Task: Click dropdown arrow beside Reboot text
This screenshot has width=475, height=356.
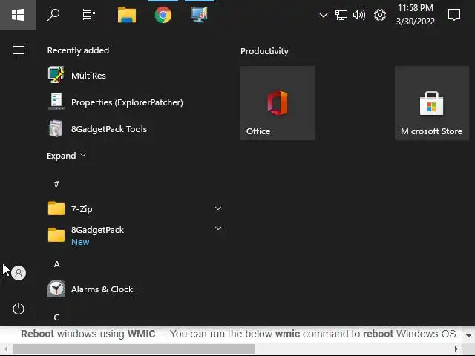Action: 468,335
